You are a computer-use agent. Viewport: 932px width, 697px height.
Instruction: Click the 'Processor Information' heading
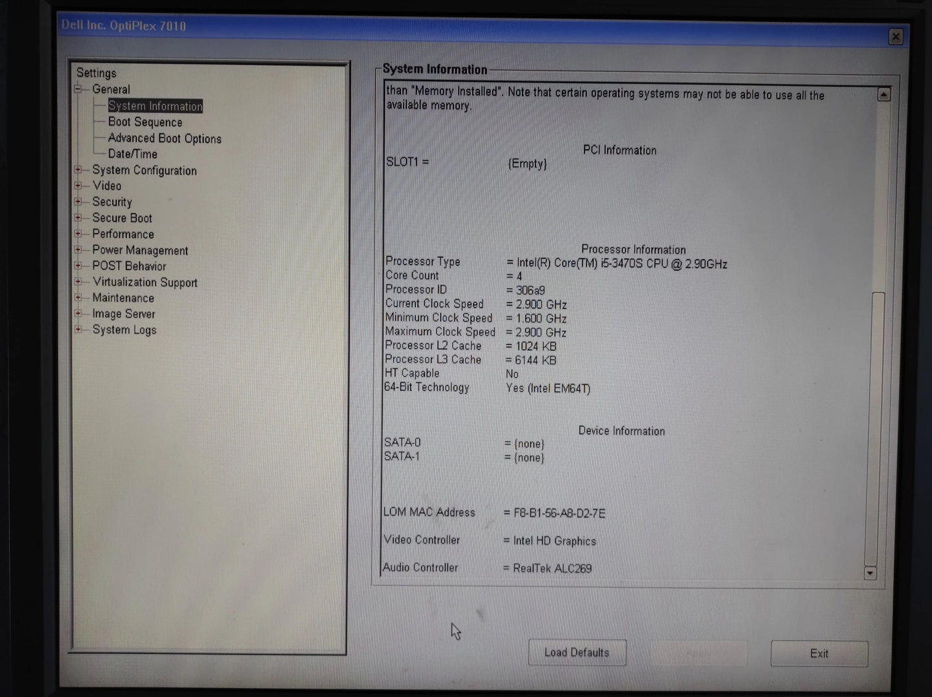633,250
